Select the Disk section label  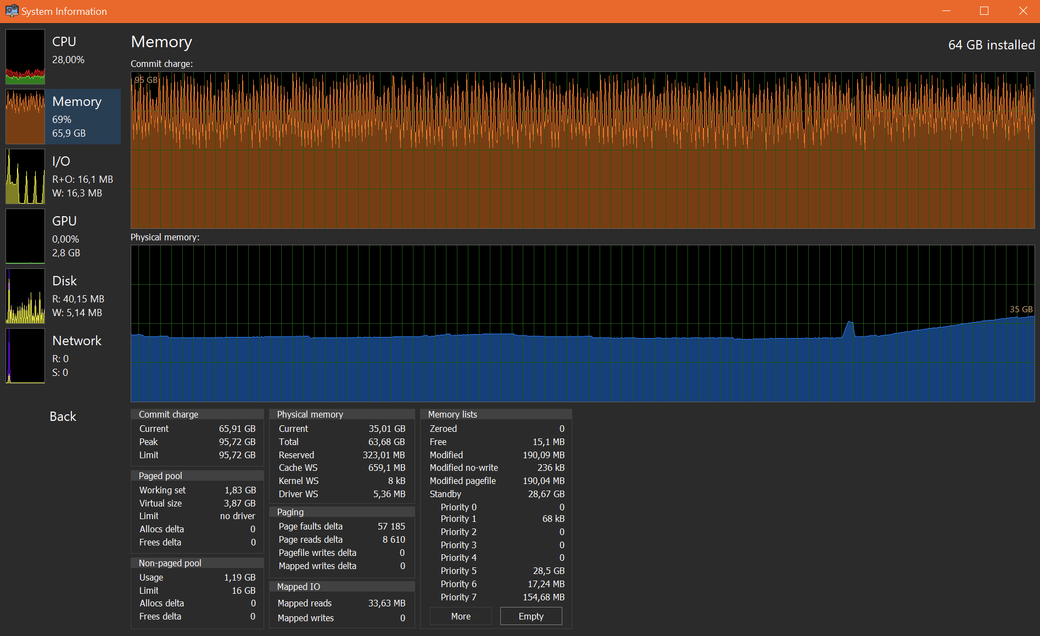tap(64, 281)
